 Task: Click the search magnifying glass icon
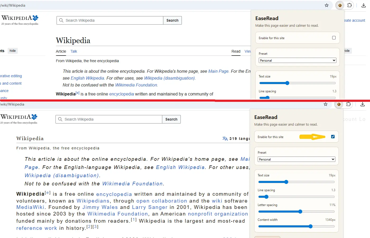(61, 20)
